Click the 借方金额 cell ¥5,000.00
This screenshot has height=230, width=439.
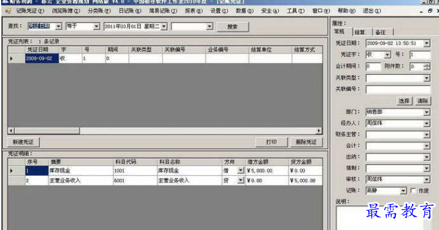[x=266, y=170]
